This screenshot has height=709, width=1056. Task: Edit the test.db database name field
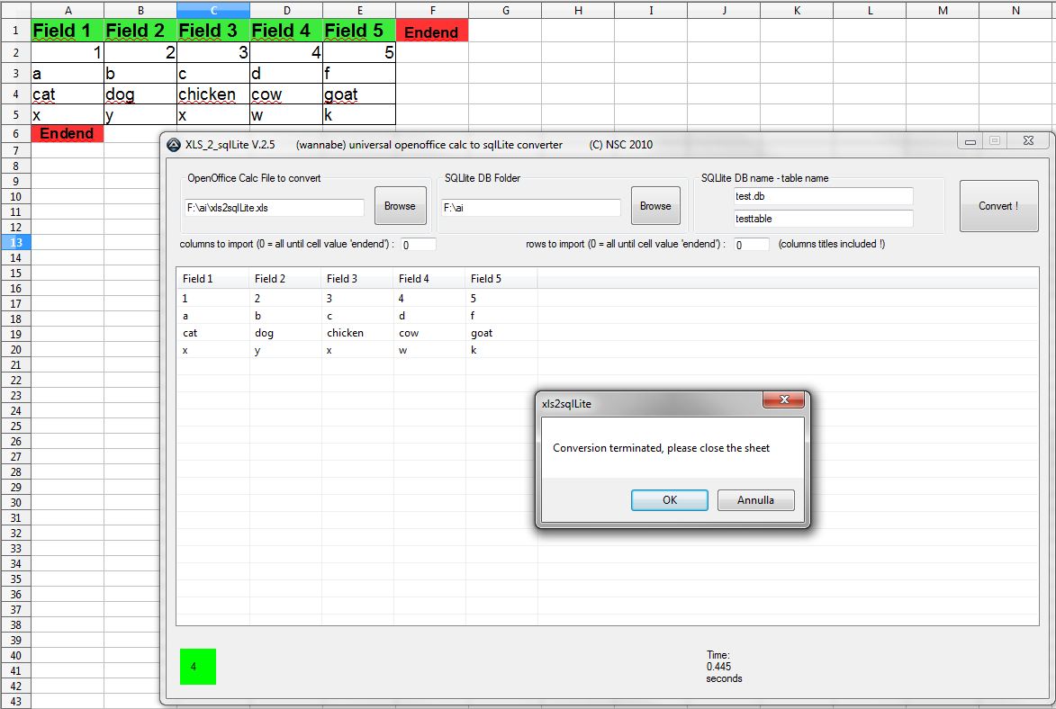pos(823,196)
